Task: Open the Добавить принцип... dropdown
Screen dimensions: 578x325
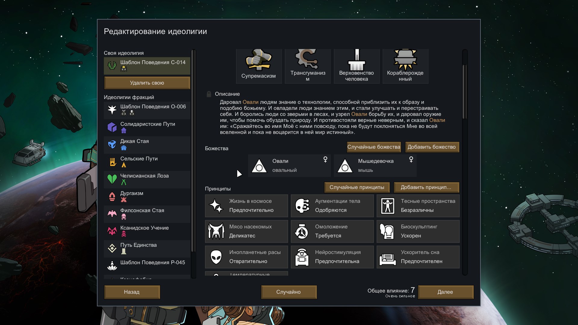Action: pyautogui.click(x=426, y=187)
